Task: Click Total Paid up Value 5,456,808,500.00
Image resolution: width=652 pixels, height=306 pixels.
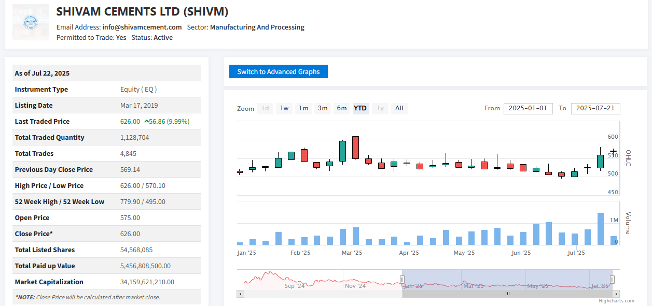Action: point(145,266)
